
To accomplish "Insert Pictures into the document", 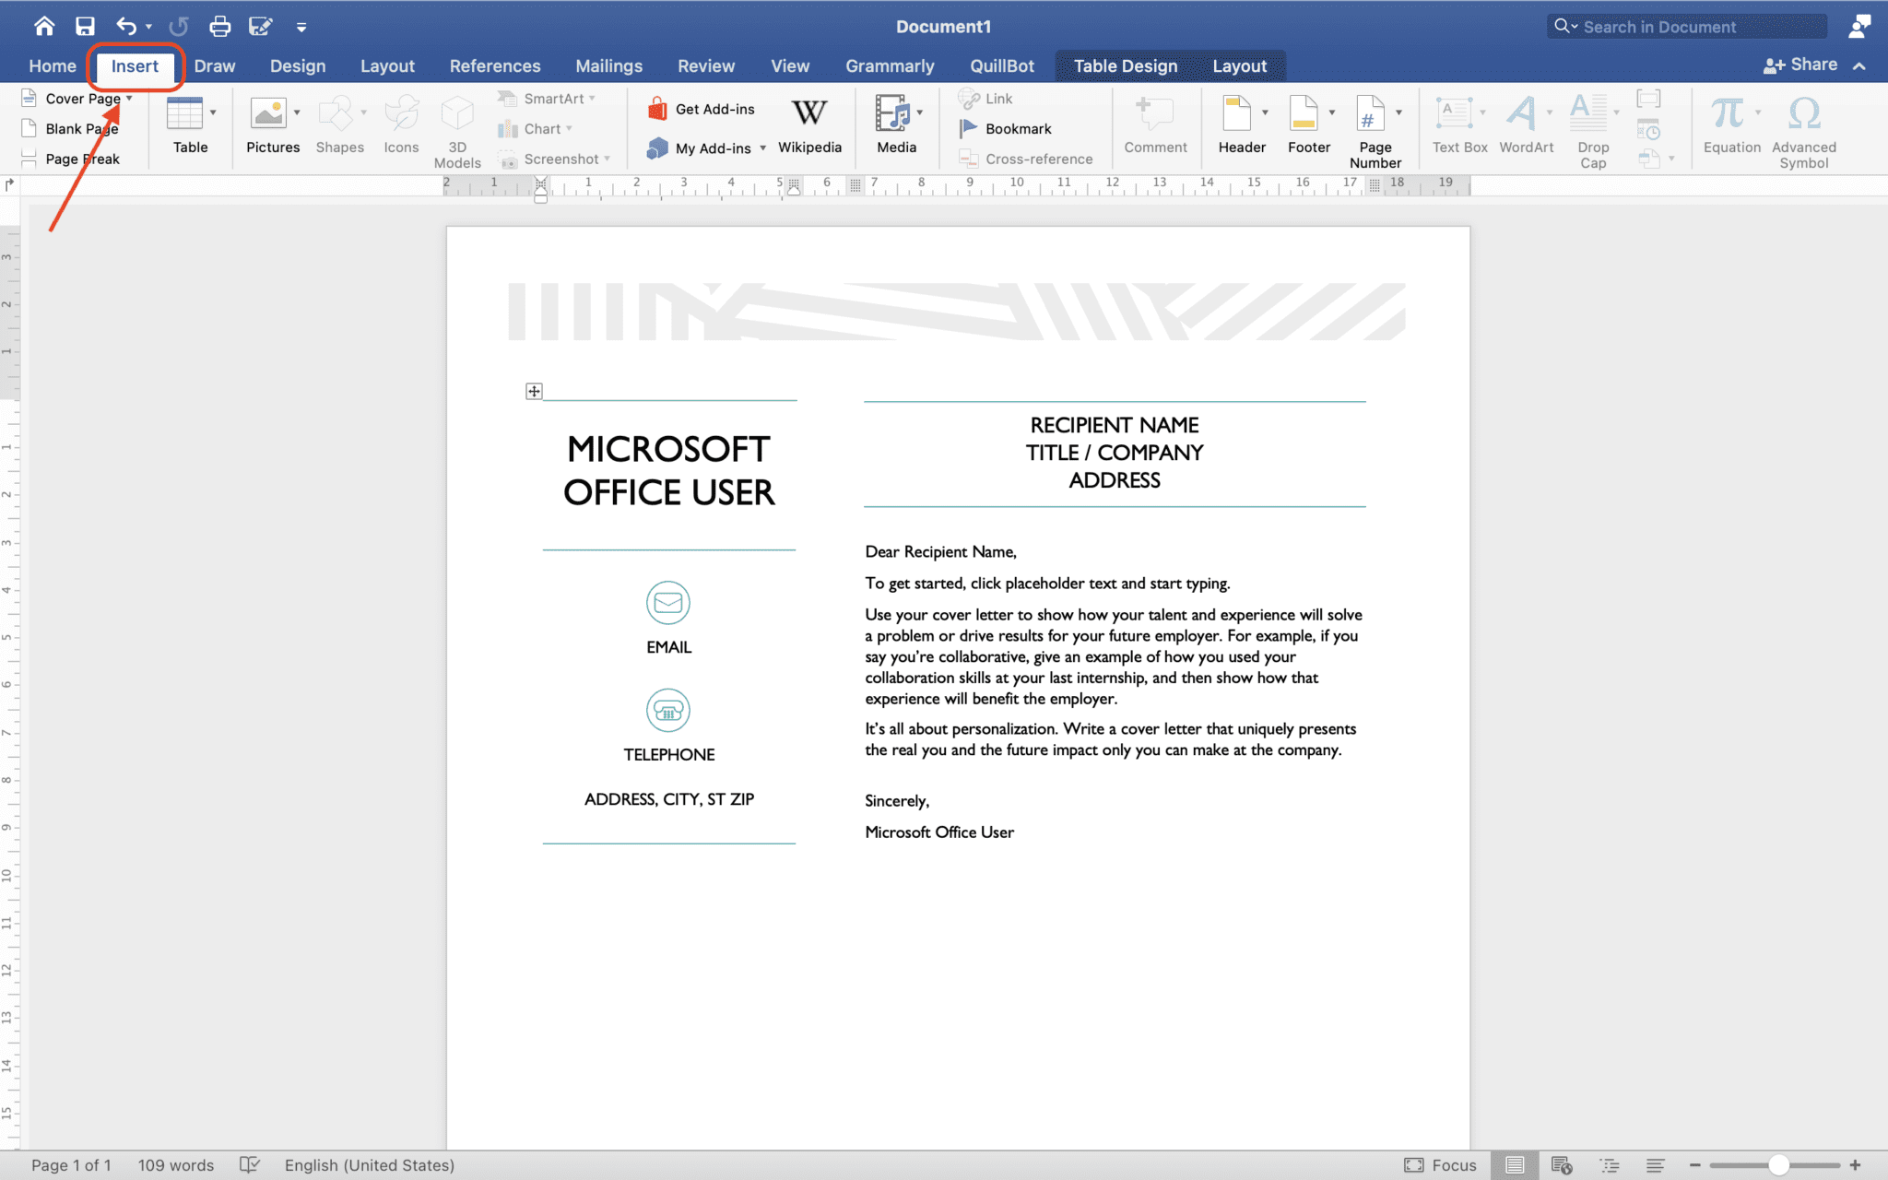I will (x=271, y=126).
